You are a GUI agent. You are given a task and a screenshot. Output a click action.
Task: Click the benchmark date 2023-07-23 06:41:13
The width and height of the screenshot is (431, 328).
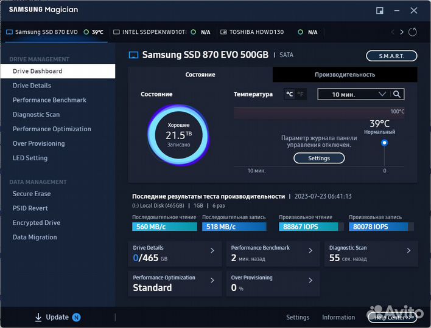[x=323, y=196]
